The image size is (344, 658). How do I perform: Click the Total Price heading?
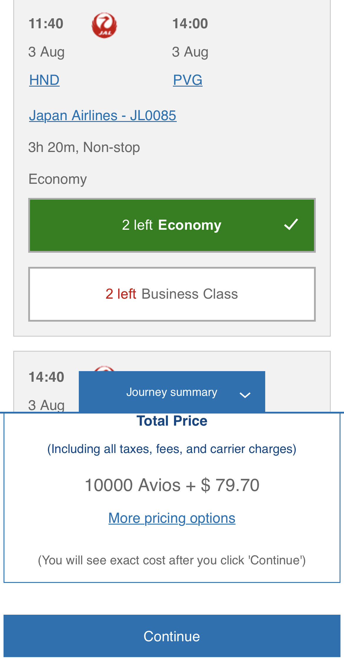point(172,421)
